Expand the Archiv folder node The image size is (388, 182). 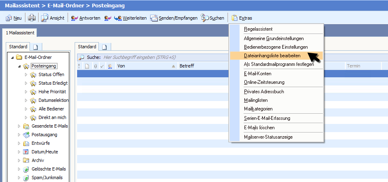(19, 160)
